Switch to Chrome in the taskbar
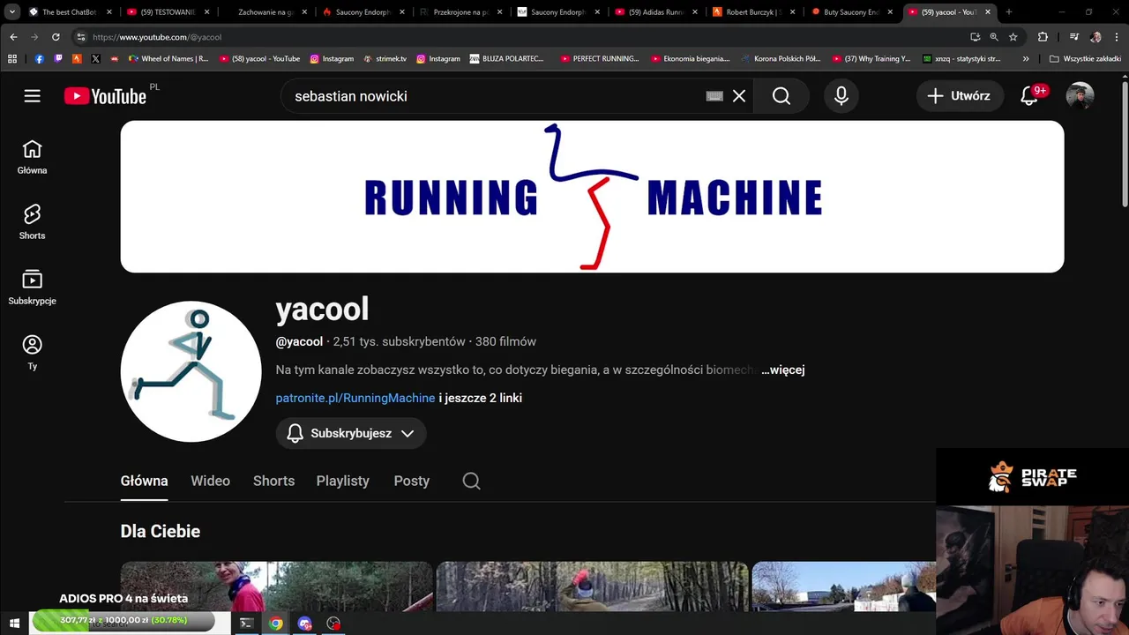 pyautogui.click(x=276, y=624)
